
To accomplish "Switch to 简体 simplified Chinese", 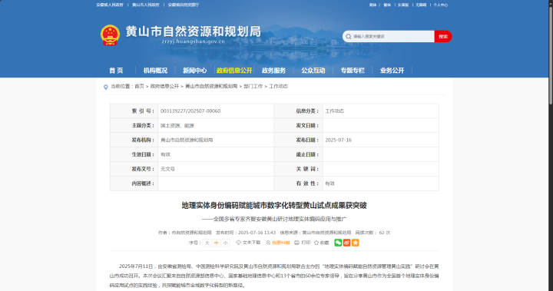I will point(373,5).
